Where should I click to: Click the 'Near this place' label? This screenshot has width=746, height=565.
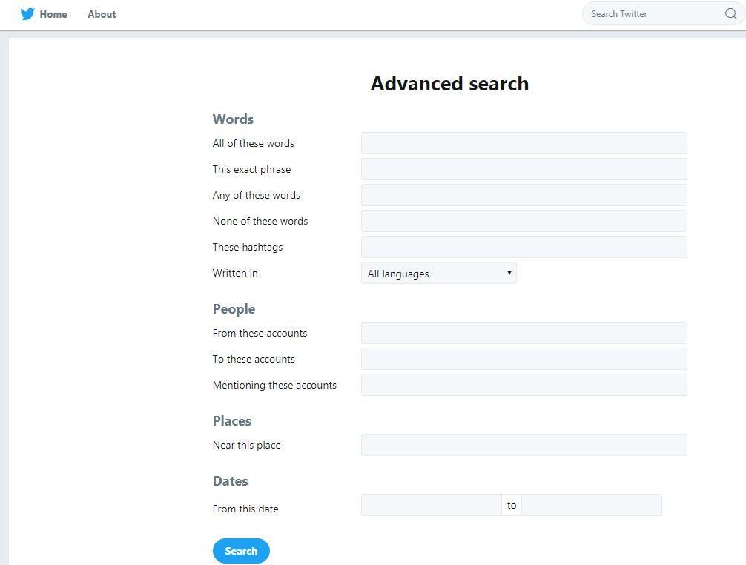click(x=246, y=445)
